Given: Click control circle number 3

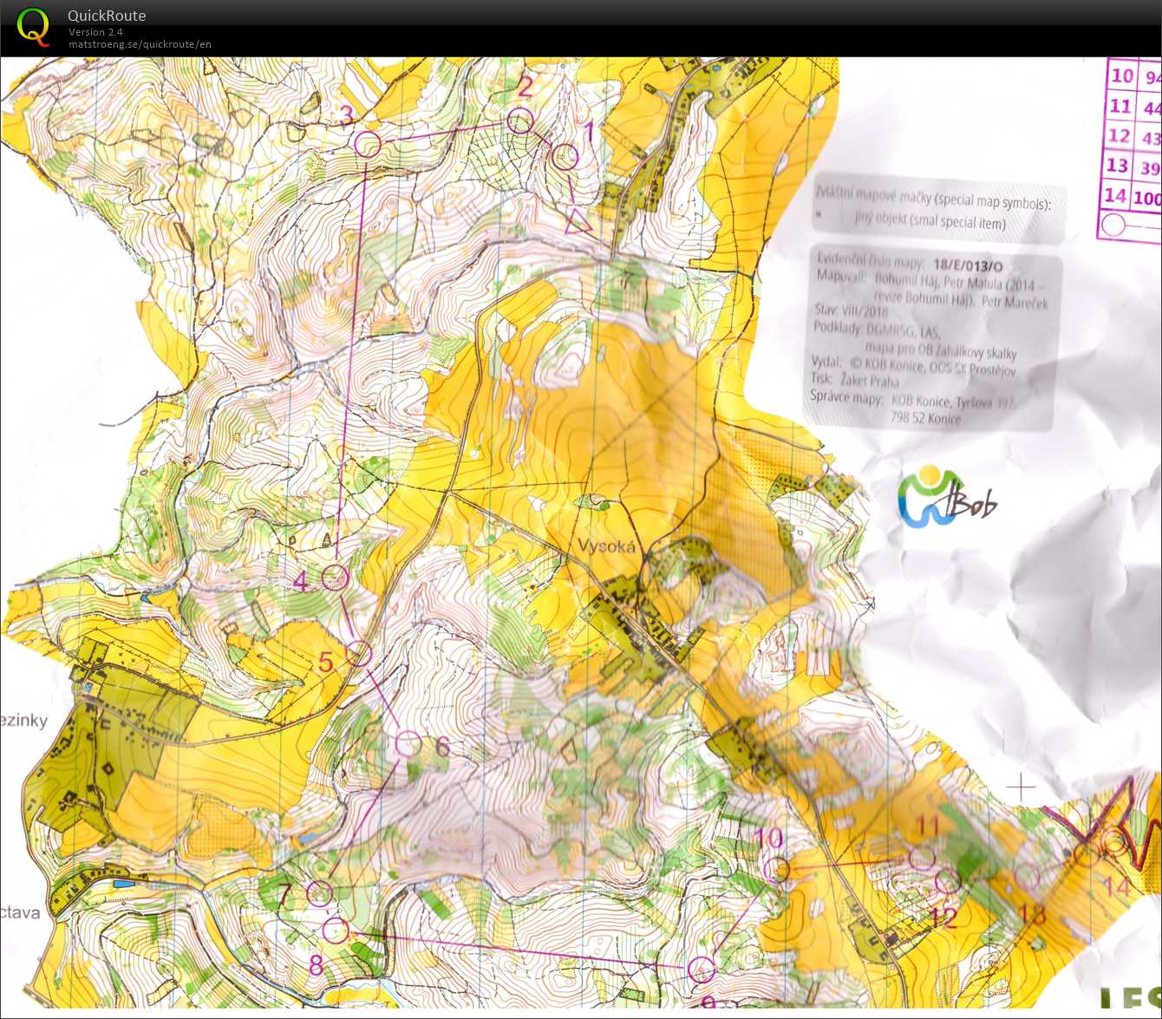Looking at the screenshot, I should click(x=368, y=144).
